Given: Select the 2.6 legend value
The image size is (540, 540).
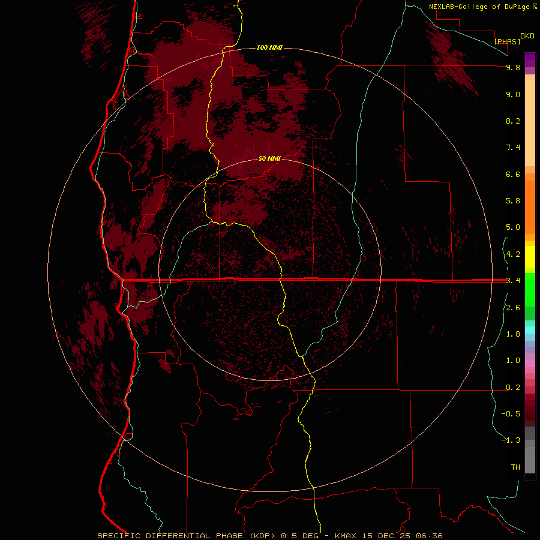Looking at the screenshot, I should pyautogui.click(x=513, y=308).
